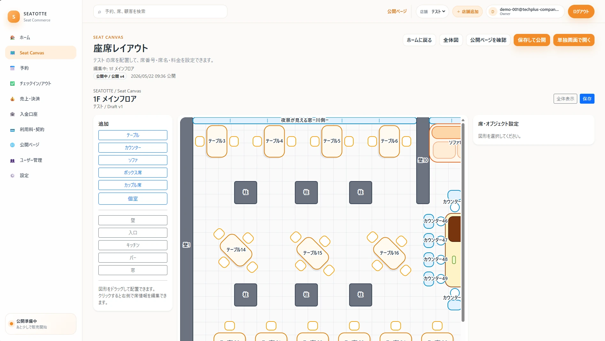Add a キッチン object from palette

133,245
